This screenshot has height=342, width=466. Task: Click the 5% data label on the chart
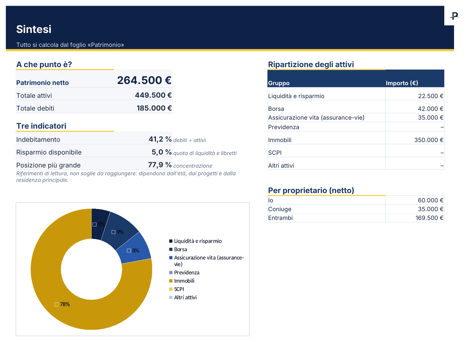(99, 224)
